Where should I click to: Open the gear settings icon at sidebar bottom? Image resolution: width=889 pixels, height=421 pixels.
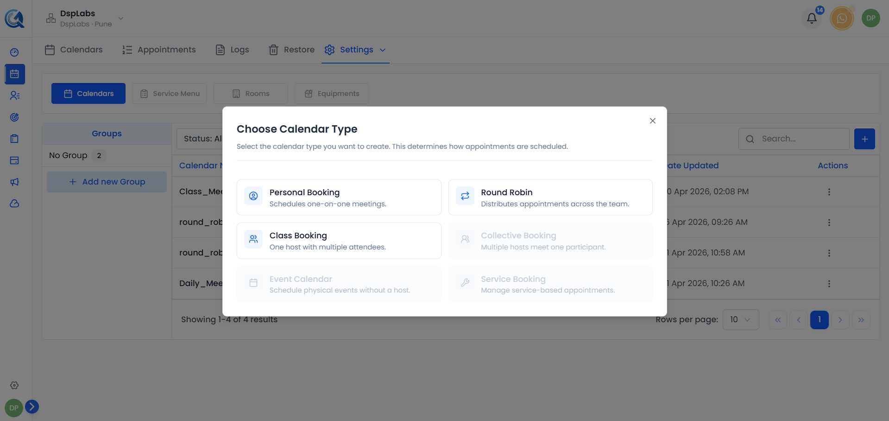(x=14, y=385)
